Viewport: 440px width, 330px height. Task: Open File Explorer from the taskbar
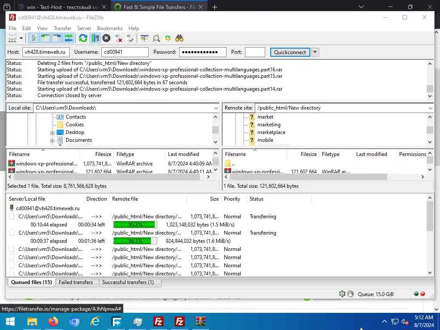(x=32, y=321)
